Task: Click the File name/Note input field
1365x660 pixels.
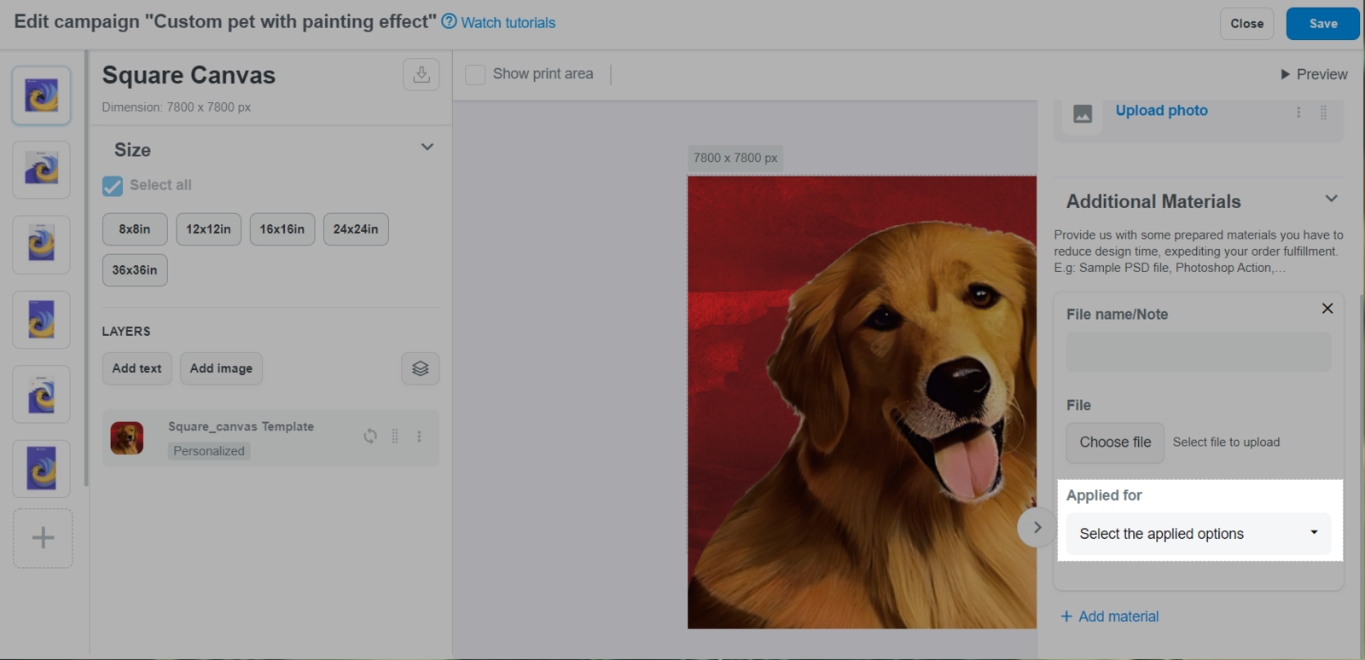Action: 1199,352
